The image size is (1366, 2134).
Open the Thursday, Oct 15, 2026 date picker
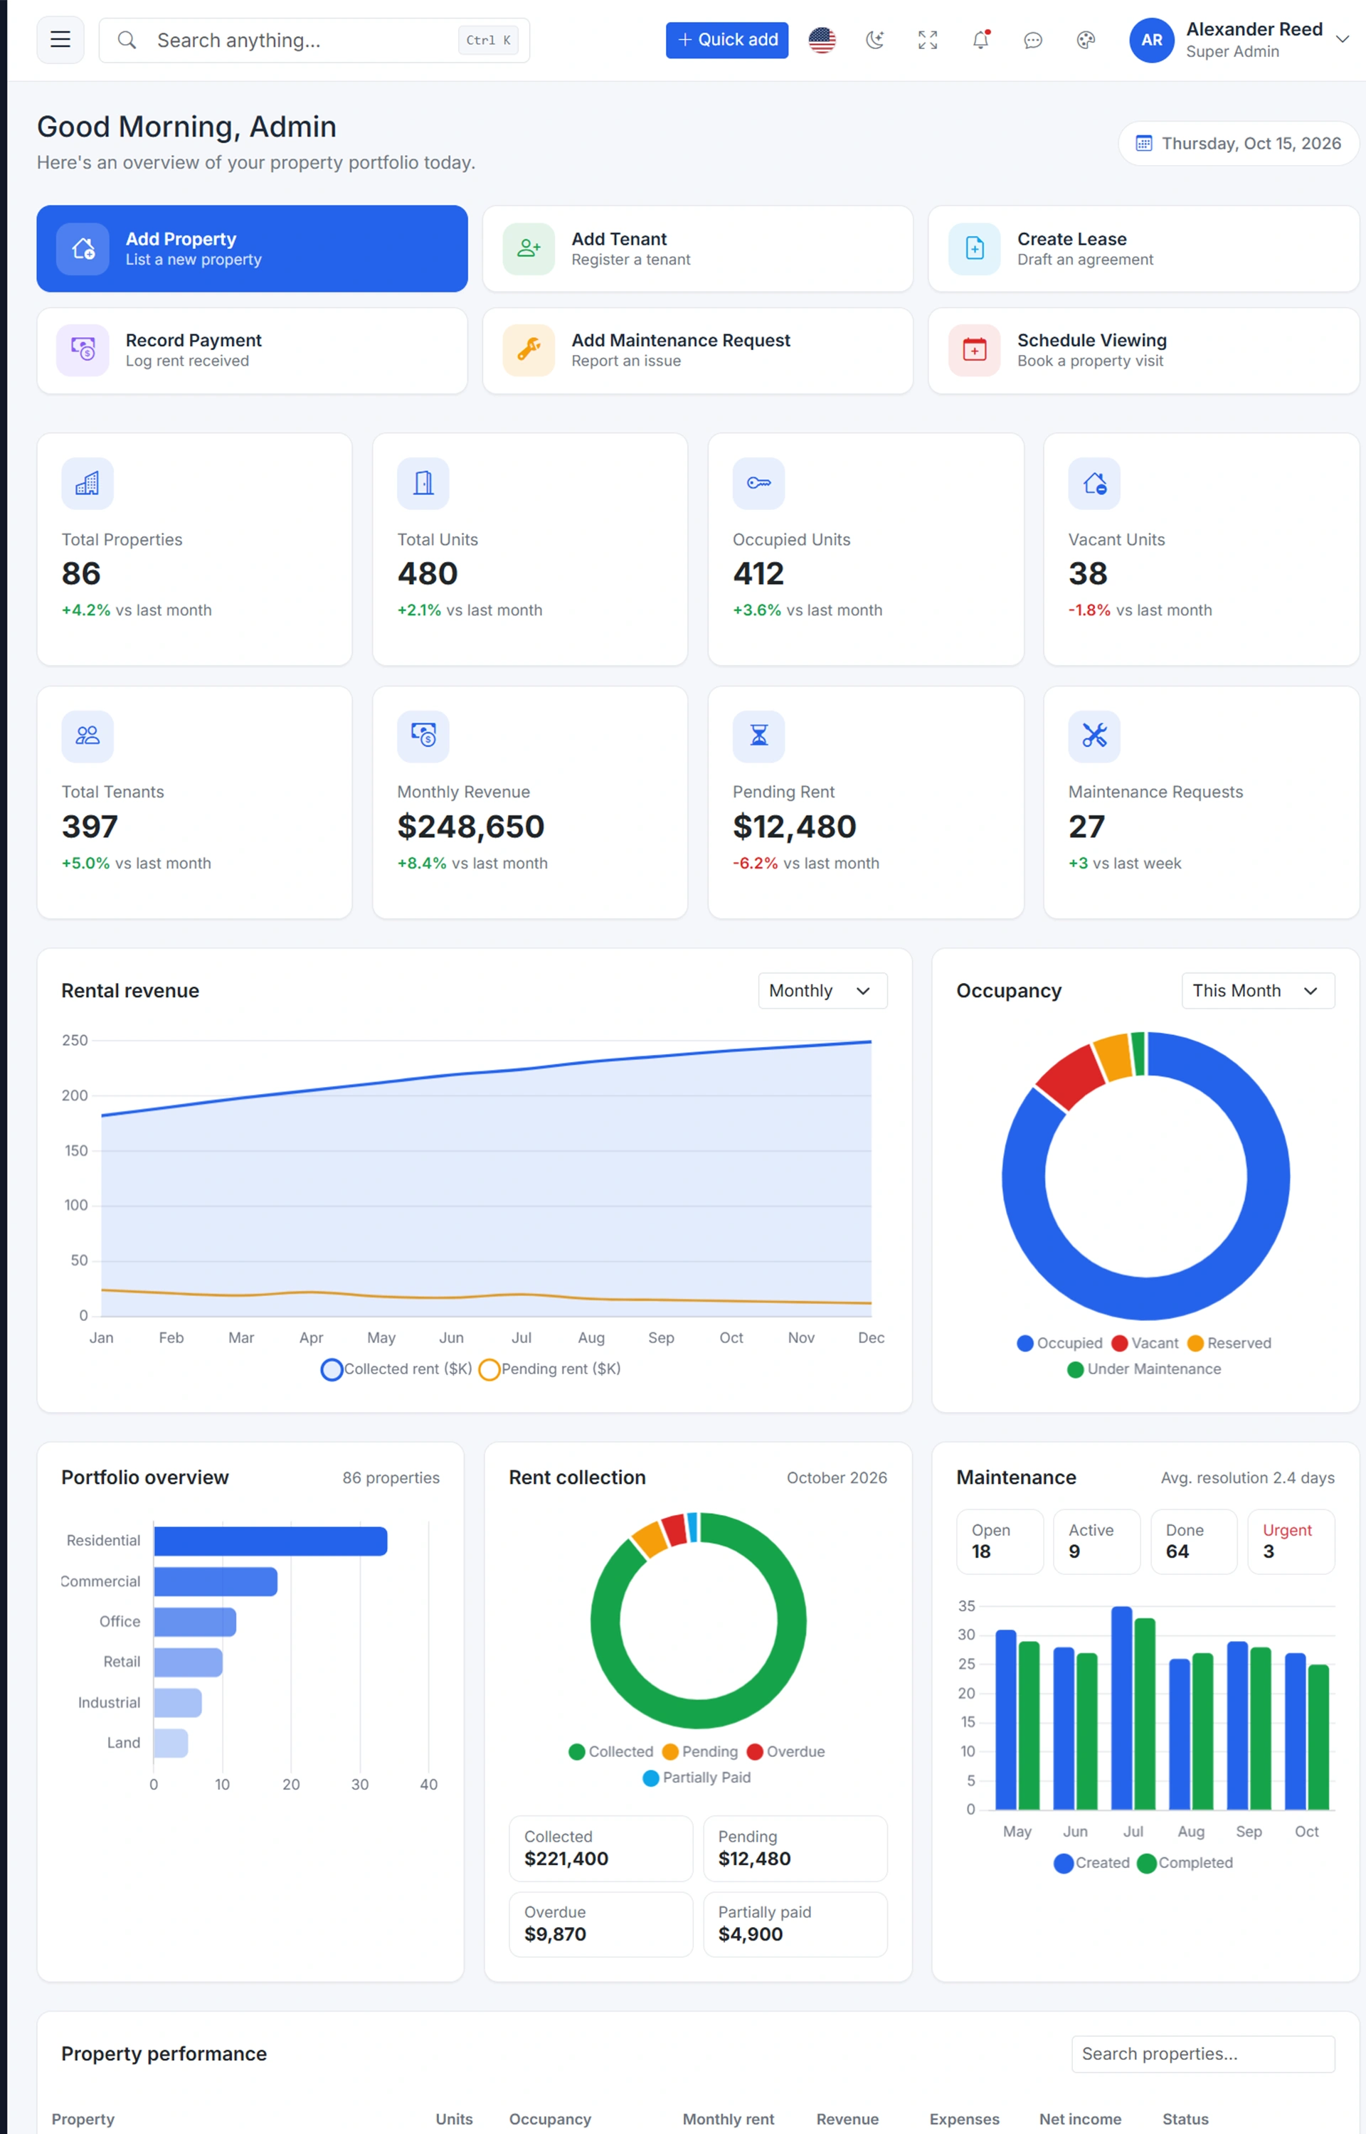pos(1238,144)
